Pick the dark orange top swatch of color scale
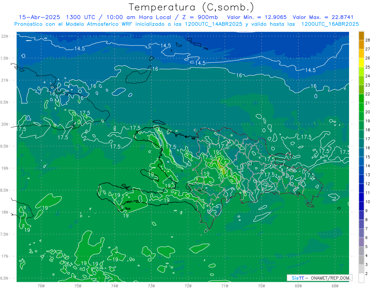376x290 pixels. pyautogui.click(x=361, y=36)
